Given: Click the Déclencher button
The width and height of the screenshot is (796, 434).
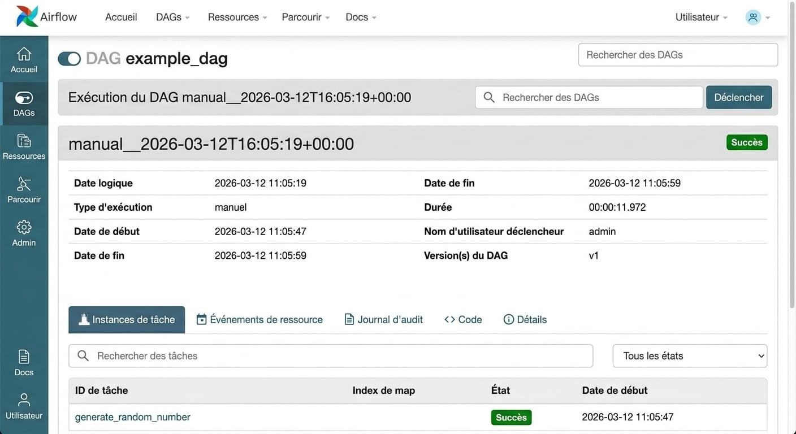Looking at the screenshot, I should click(739, 97).
